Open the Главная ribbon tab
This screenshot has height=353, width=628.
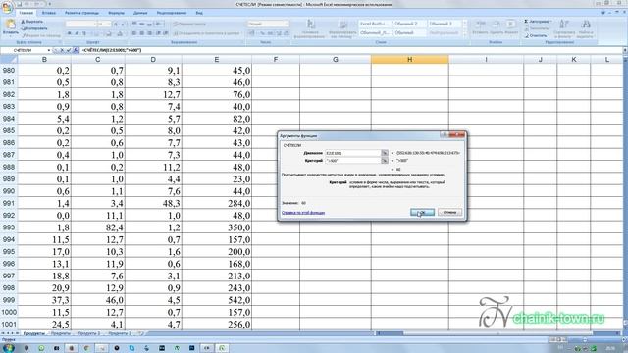click(x=26, y=13)
